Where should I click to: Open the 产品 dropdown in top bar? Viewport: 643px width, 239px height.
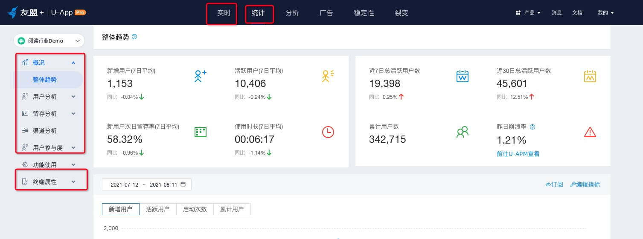(x=528, y=13)
